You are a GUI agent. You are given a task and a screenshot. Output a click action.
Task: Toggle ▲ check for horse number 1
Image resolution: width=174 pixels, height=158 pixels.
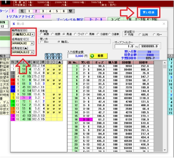pyautogui.click(x=60, y=66)
